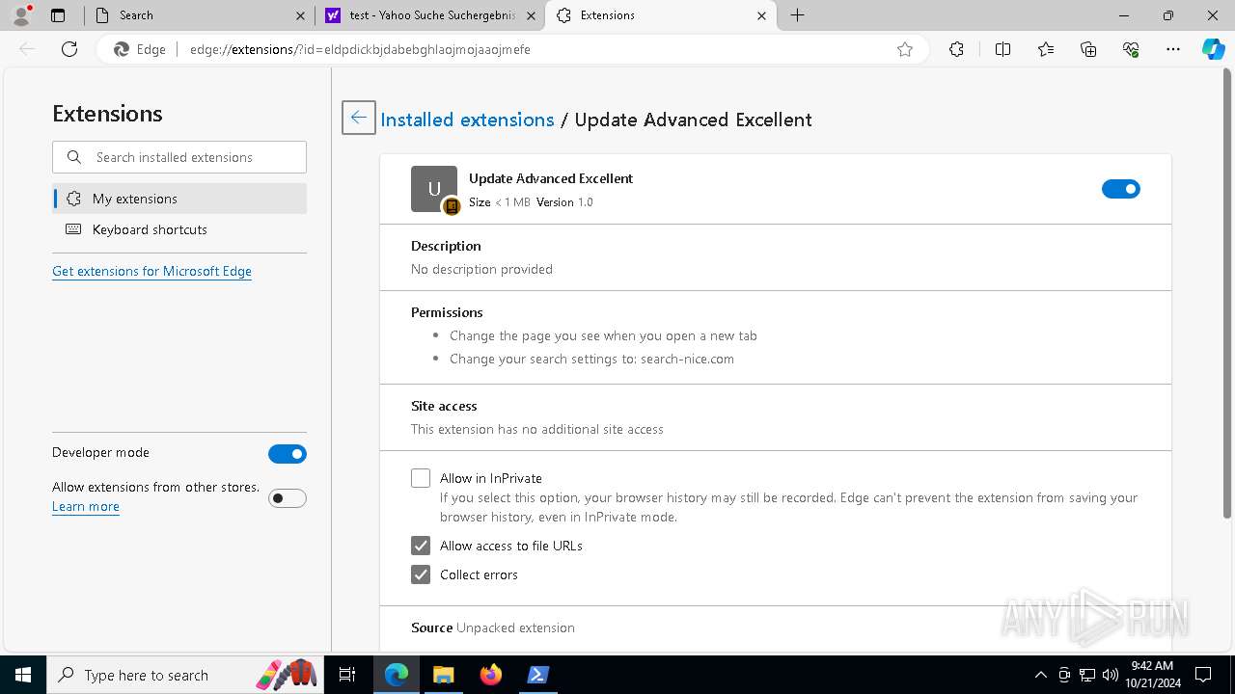Open the network status tray icon

pos(1087,675)
